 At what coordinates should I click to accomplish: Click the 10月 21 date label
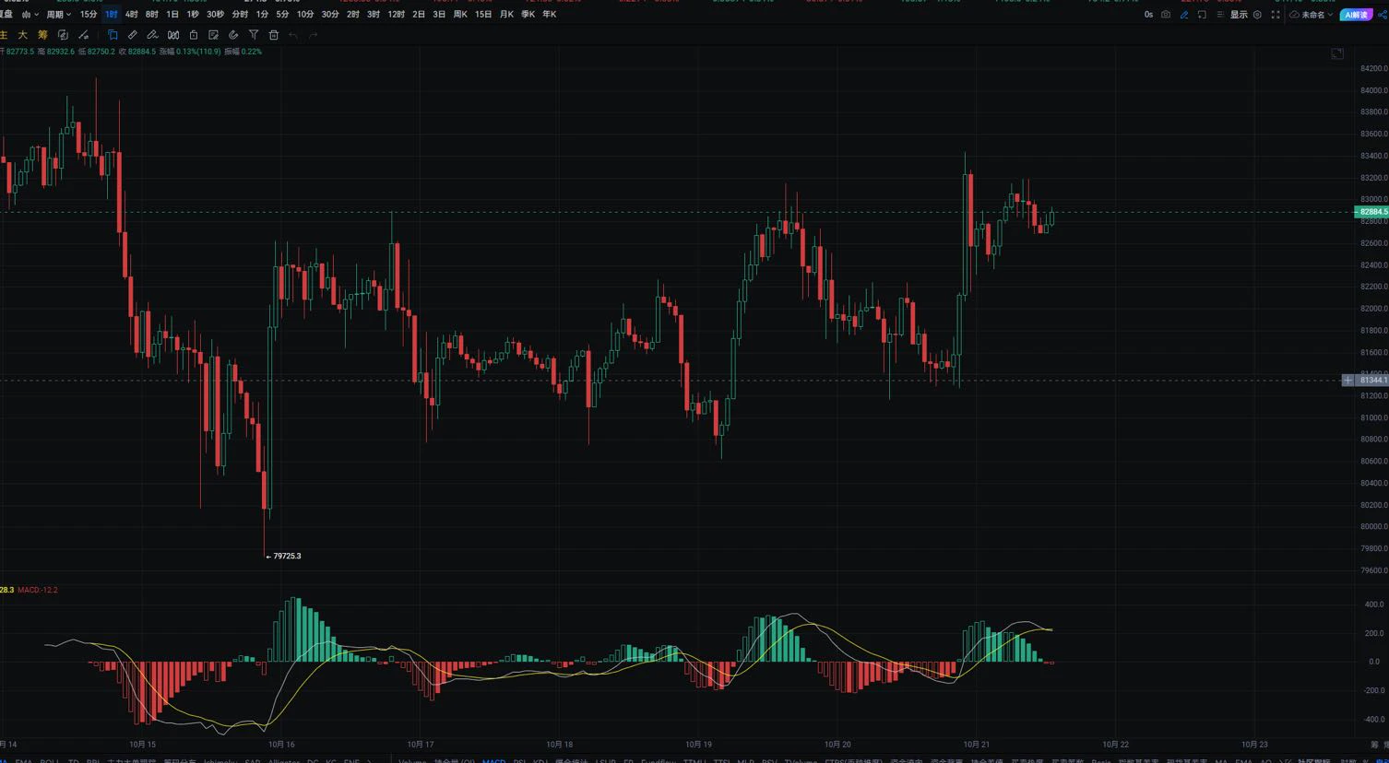click(976, 745)
